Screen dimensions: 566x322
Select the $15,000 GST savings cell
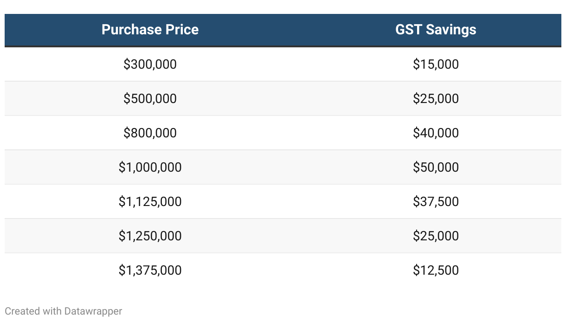point(436,64)
